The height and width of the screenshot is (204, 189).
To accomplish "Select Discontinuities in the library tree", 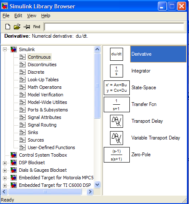I will click(42, 65).
